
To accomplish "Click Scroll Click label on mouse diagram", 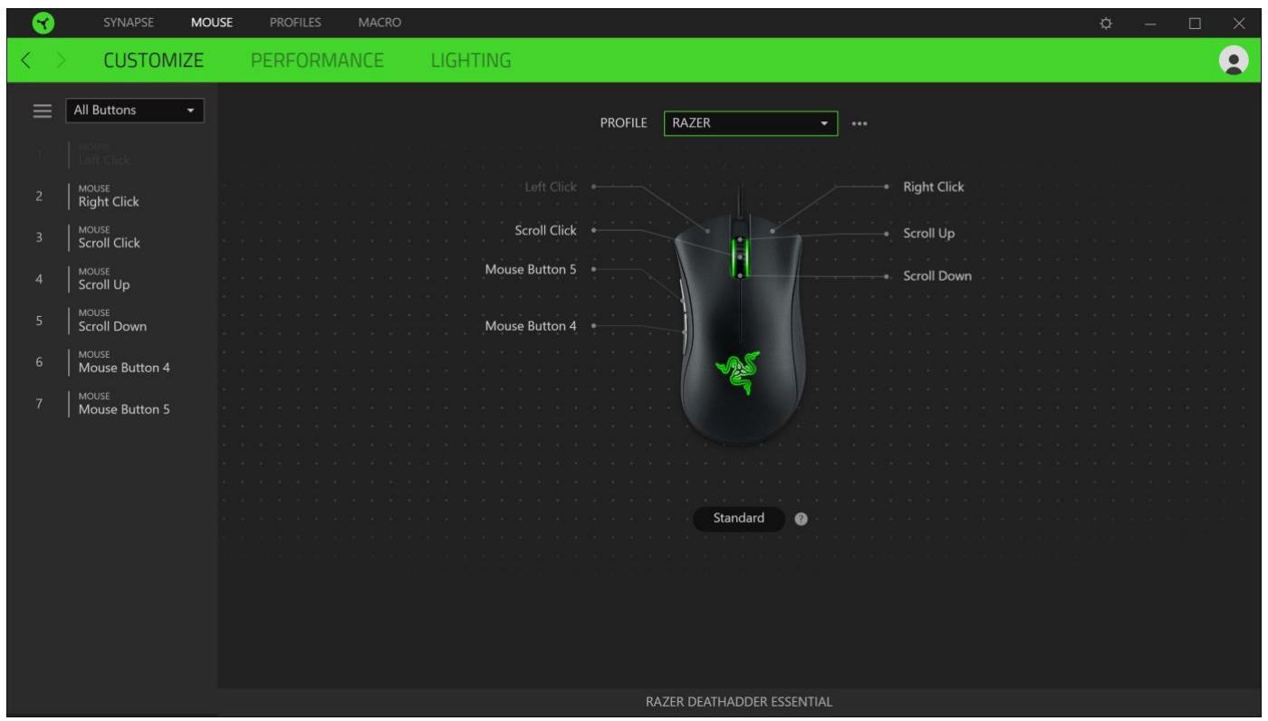I will tap(545, 231).
